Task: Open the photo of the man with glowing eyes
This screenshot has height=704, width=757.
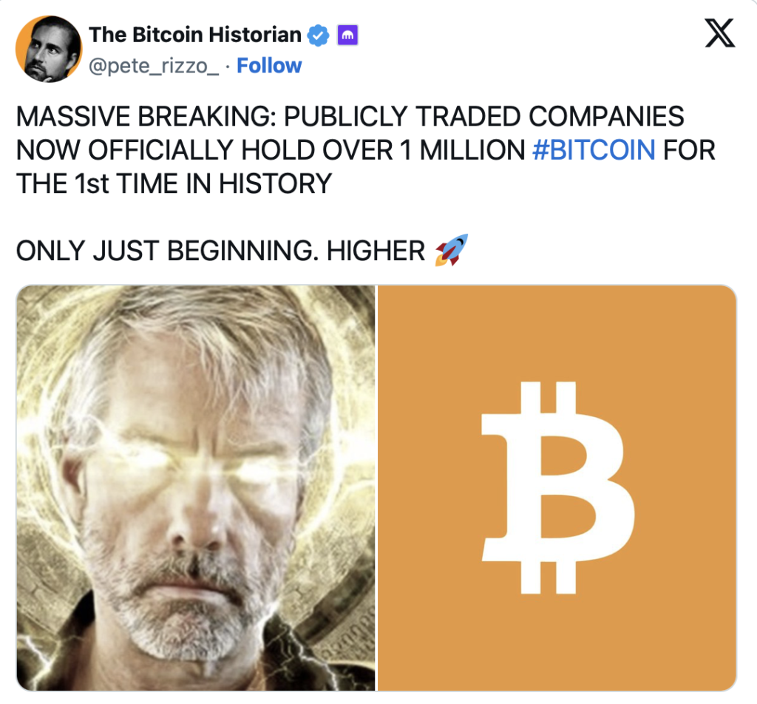Action: coord(195,487)
